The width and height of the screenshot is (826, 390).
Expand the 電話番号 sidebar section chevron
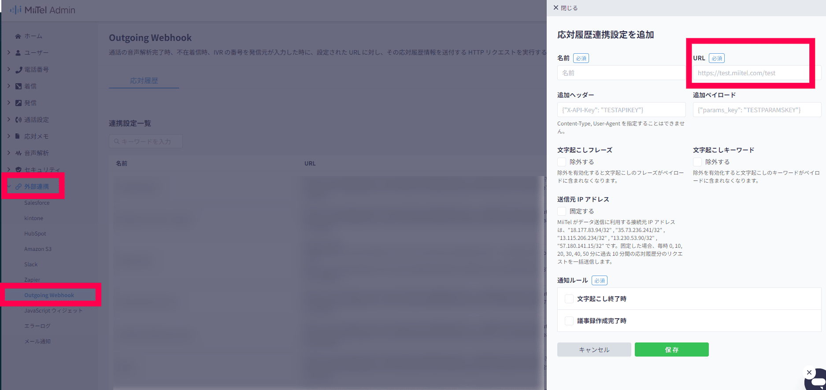click(x=9, y=70)
